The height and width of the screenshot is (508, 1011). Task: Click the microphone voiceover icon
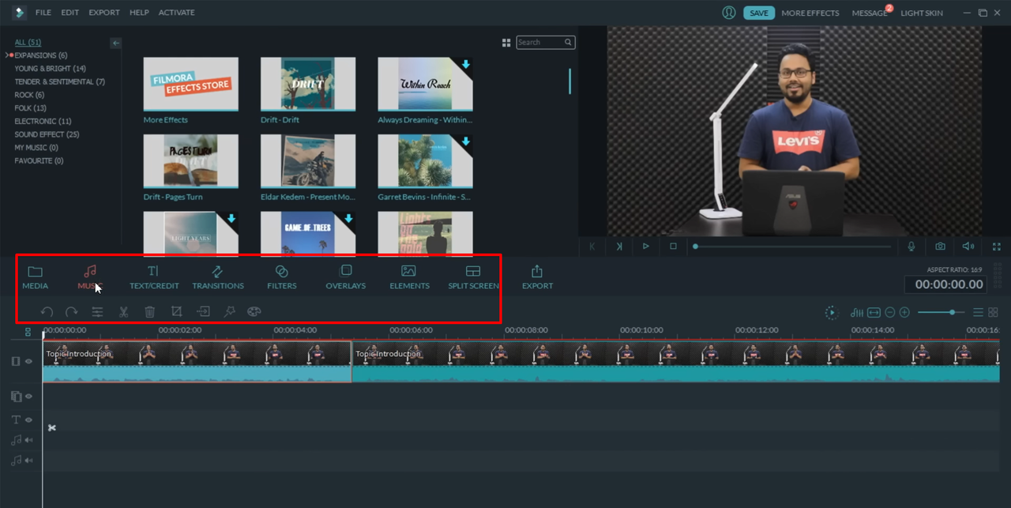pyautogui.click(x=911, y=246)
